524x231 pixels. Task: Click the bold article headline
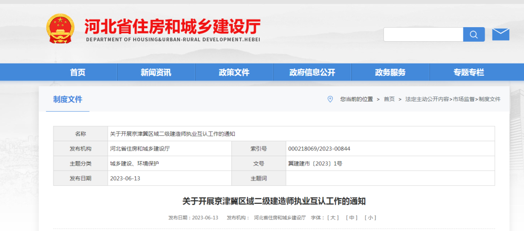click(x=274, y=201)
